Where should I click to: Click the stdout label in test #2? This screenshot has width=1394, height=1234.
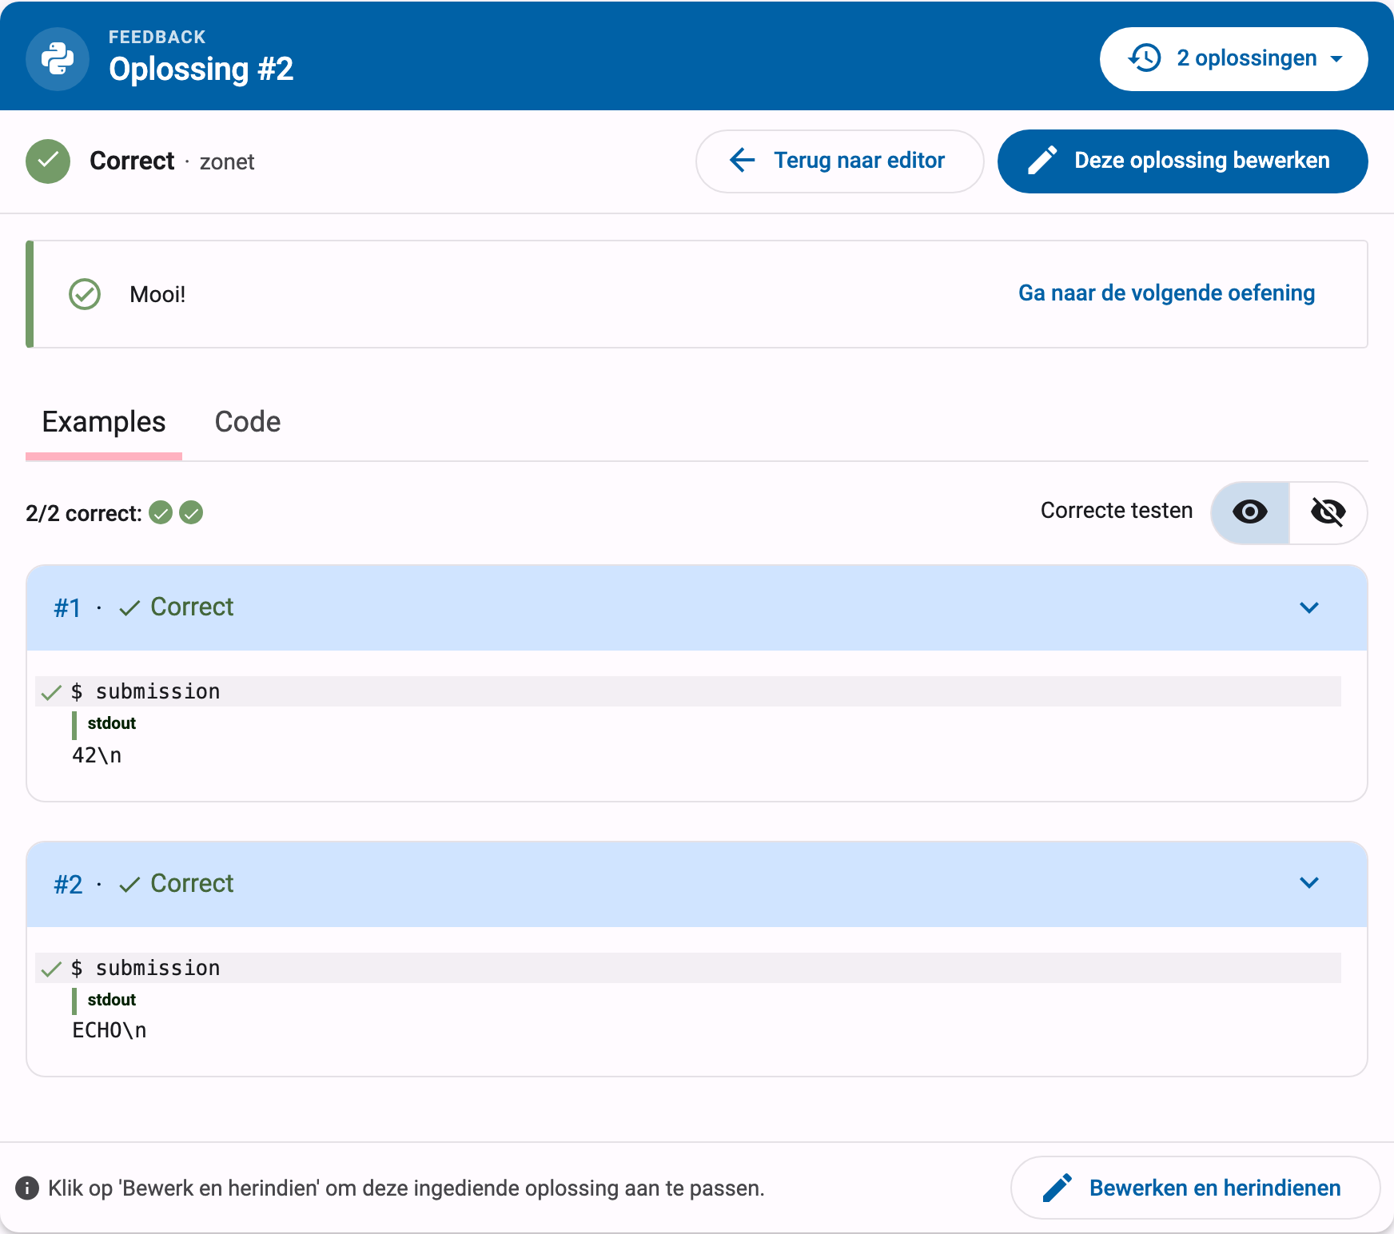coord(112,1000)
